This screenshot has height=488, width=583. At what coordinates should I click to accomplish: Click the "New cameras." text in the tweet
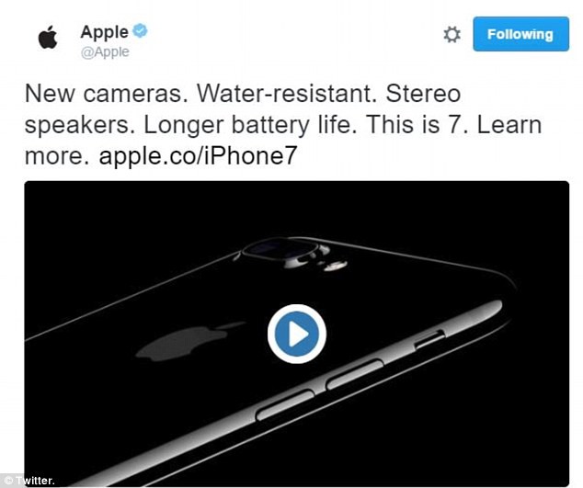point(106,94)
